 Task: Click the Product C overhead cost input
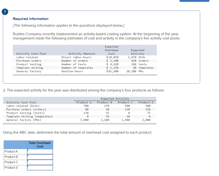[40, 162]
